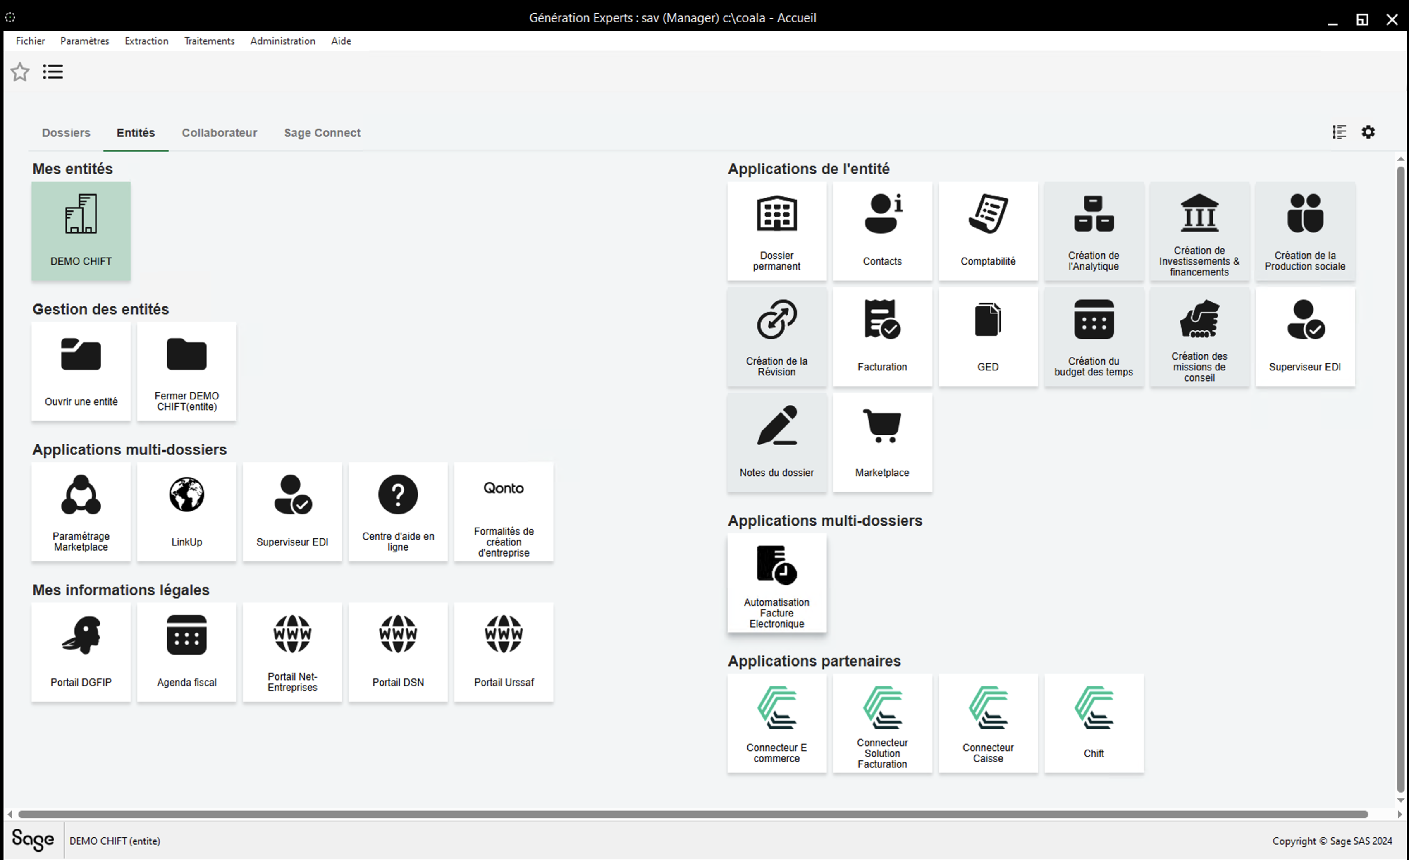Open Superviseur EDI in Applications de l'entité
This screenshot has height=860, width=1409.
(x=1305, y=337)
